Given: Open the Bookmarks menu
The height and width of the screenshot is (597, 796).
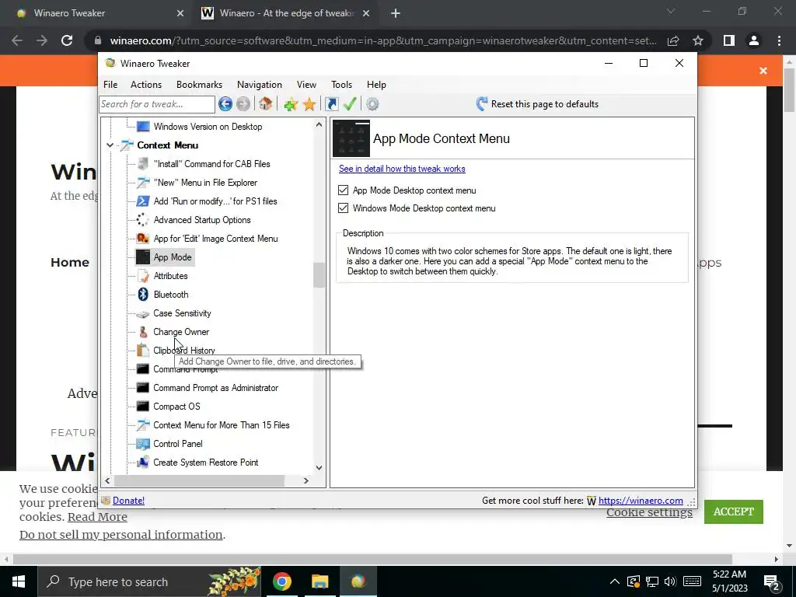Looking at the screenshot, I should (199, 85).
